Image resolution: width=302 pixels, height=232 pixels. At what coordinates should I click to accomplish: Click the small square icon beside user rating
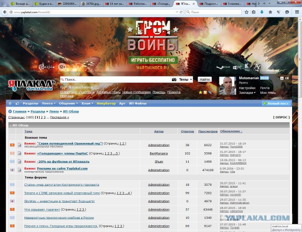tap(282, 78)
